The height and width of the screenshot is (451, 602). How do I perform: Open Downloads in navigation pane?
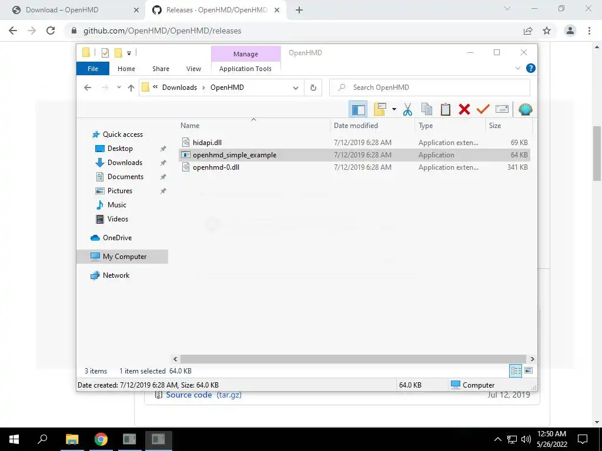pos(125,163)
